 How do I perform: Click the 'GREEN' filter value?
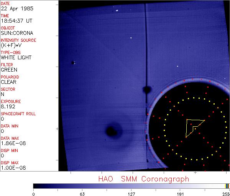point(9,70)
